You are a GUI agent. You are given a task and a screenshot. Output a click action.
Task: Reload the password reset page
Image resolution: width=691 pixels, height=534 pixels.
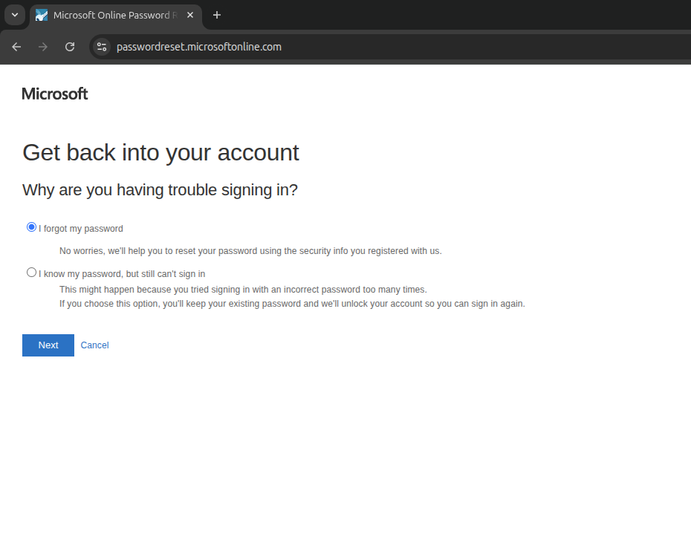tap(70, 47)
